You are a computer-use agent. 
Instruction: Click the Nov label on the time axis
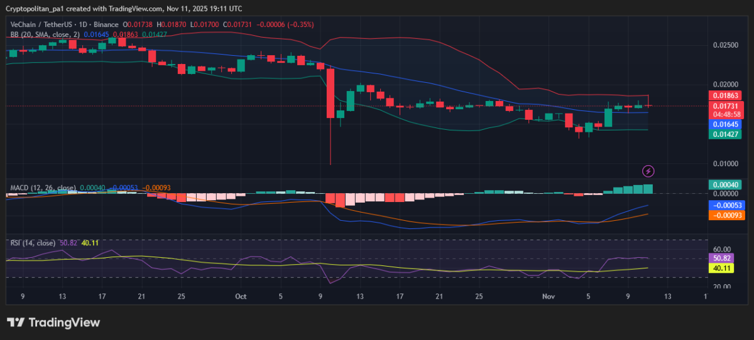pos(549,295)
